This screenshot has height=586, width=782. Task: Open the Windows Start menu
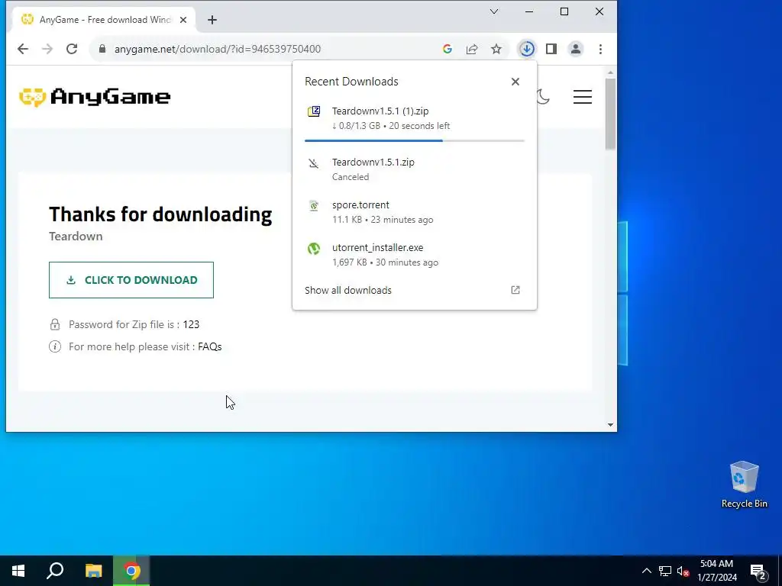[18, 571]
